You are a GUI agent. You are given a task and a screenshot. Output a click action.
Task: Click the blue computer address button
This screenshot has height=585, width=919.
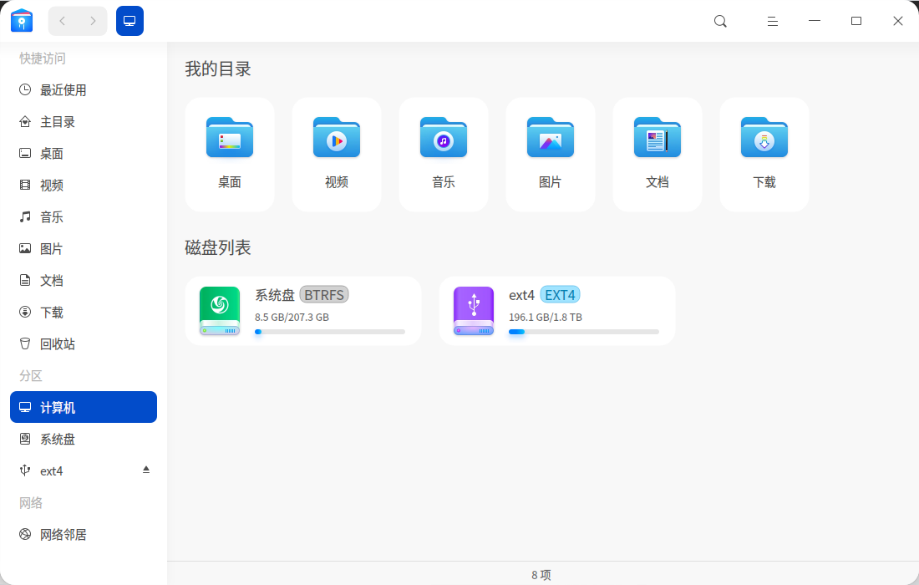point(129,21)
